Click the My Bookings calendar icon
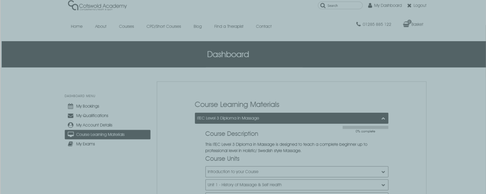Screen dimensions: 486x194 pos(70,106)
